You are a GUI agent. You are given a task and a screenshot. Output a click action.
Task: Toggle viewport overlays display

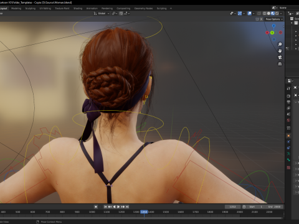point(249,14)
